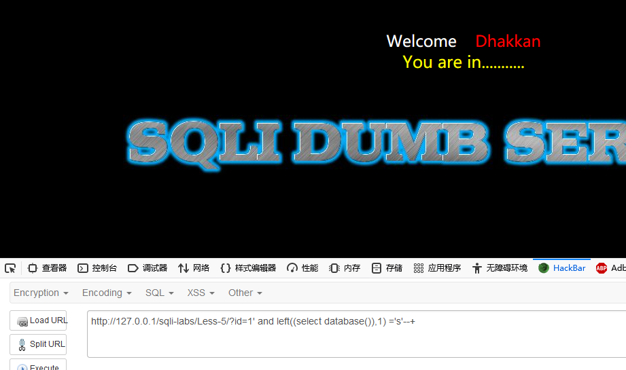The width and height of the screenshot is (626, 370).
Task: Click the Execute button
Action: tap(38, 365)
